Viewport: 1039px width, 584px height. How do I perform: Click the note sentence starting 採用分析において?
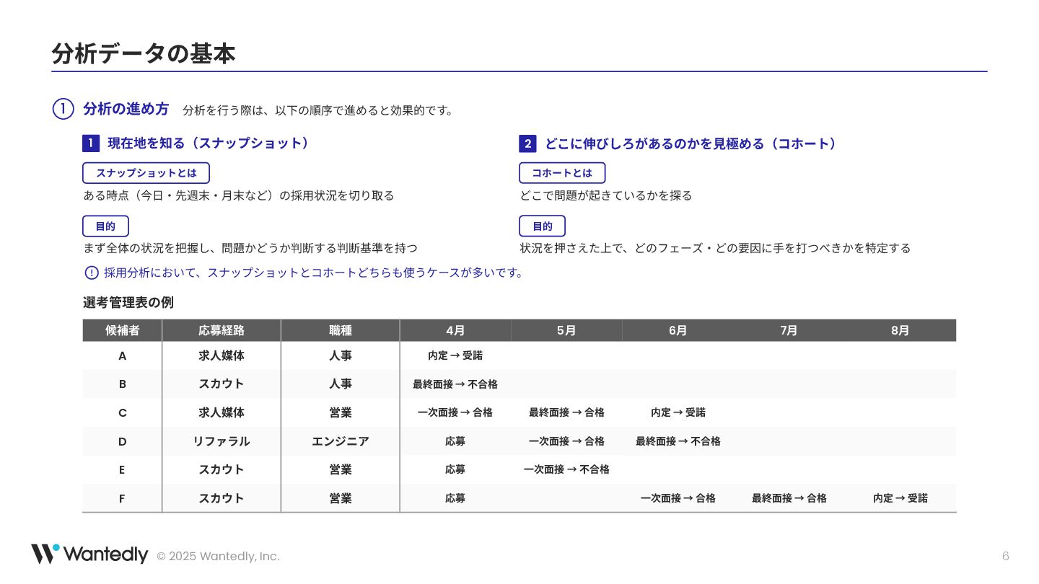point(314,273)
